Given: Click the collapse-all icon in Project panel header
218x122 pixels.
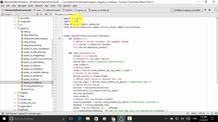Looking at the screenshot, I should 41,14.
